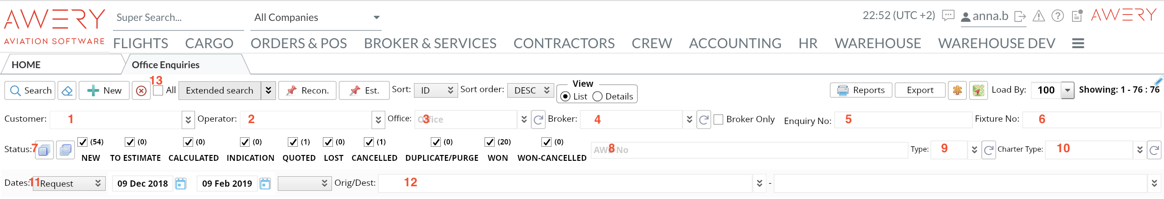Uncheck the WON status checkbox
The height and width of the screenshot is (199, 1164).
(490, 142)
